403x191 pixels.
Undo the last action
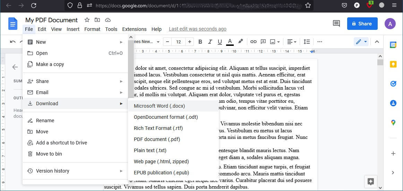click(12, 42)
